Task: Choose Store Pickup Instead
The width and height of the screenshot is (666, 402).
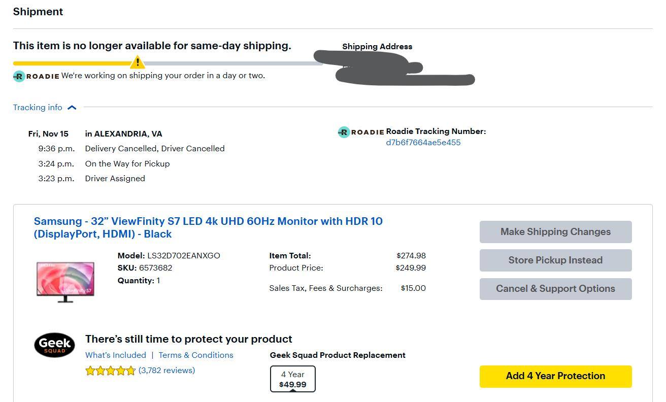Action: (555, 260)
